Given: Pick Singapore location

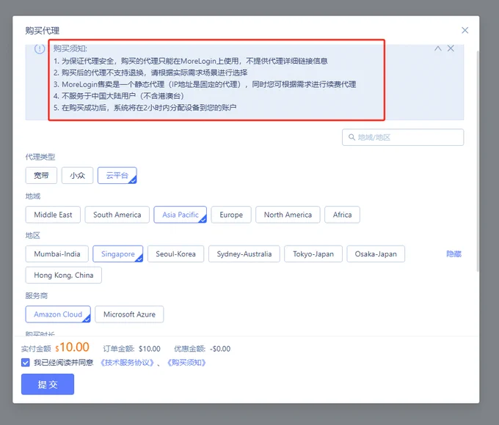Looking at the screenshot, I should point(117,254).
